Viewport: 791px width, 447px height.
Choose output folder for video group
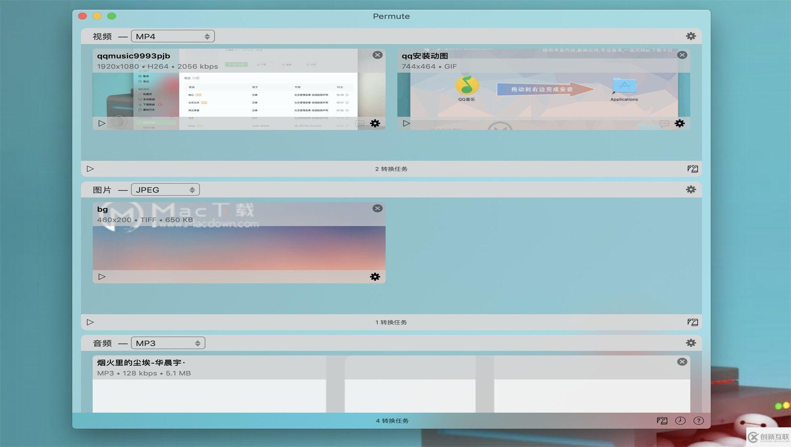pyautogui.click(x=693, y=169)
